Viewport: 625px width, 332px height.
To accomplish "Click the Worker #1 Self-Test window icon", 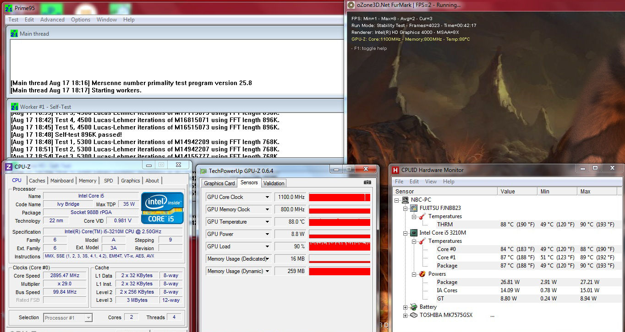I will tap(14, 107).
